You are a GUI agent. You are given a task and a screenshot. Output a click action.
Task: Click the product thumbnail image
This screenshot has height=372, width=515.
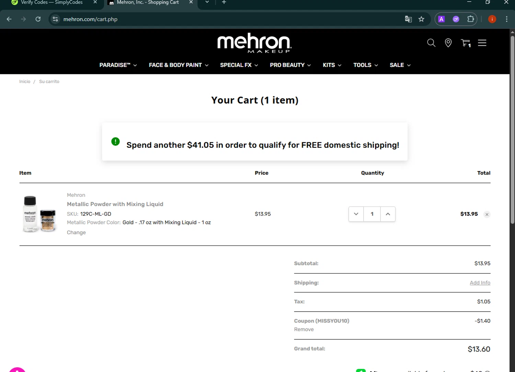click(39, 214)
